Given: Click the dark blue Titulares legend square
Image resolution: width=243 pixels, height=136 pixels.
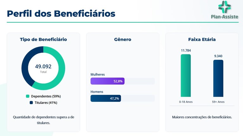Looking at the screenshot, I should point(31,103).
